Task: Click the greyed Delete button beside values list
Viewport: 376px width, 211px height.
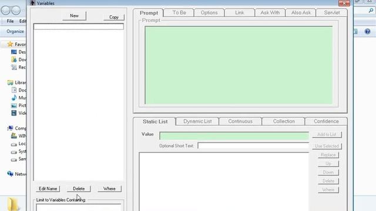Action: [328, 181]
